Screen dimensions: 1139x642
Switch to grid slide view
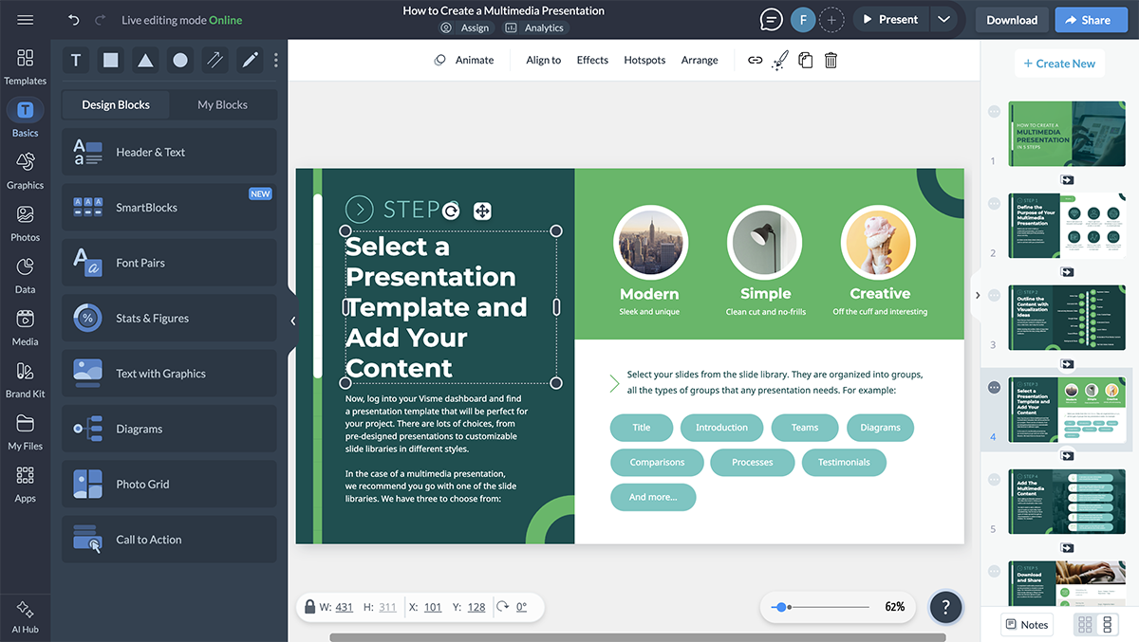(1085, 624)
